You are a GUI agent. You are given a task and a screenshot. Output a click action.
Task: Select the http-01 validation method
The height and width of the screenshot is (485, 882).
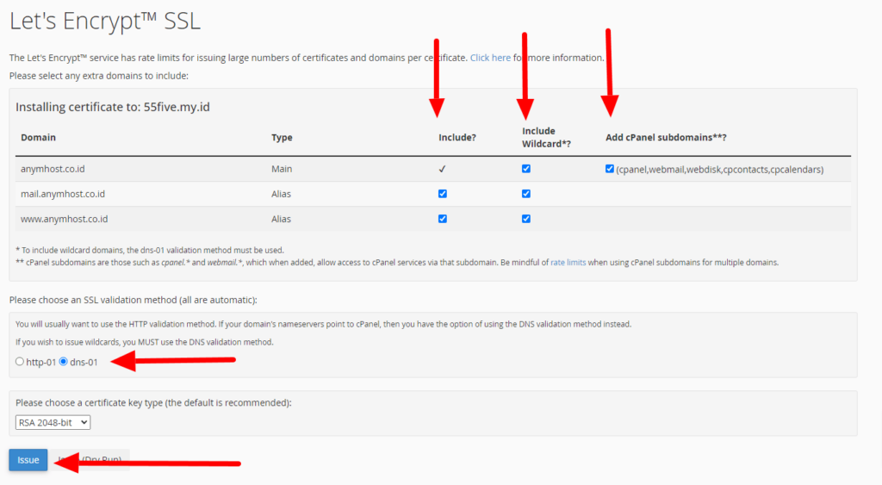point(20,362)
